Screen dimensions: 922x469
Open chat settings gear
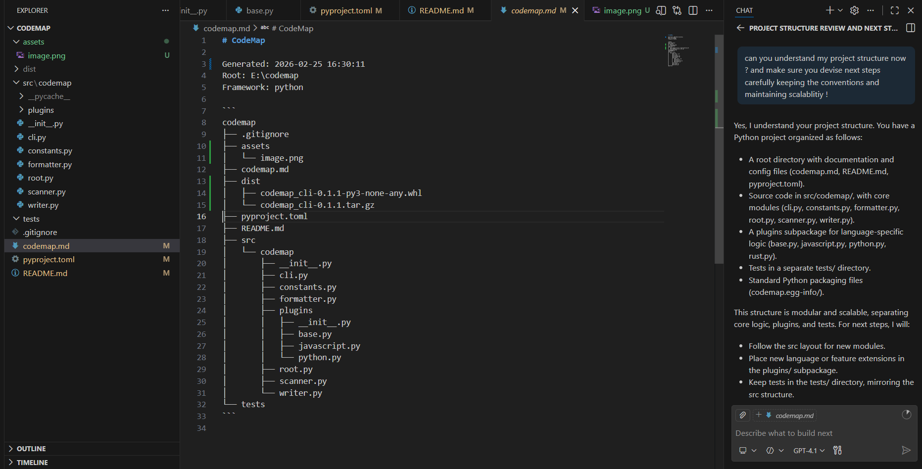tap(854, 10)
